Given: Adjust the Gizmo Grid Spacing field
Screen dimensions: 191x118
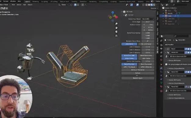Looking at the screenshot, I should point(148,61).
